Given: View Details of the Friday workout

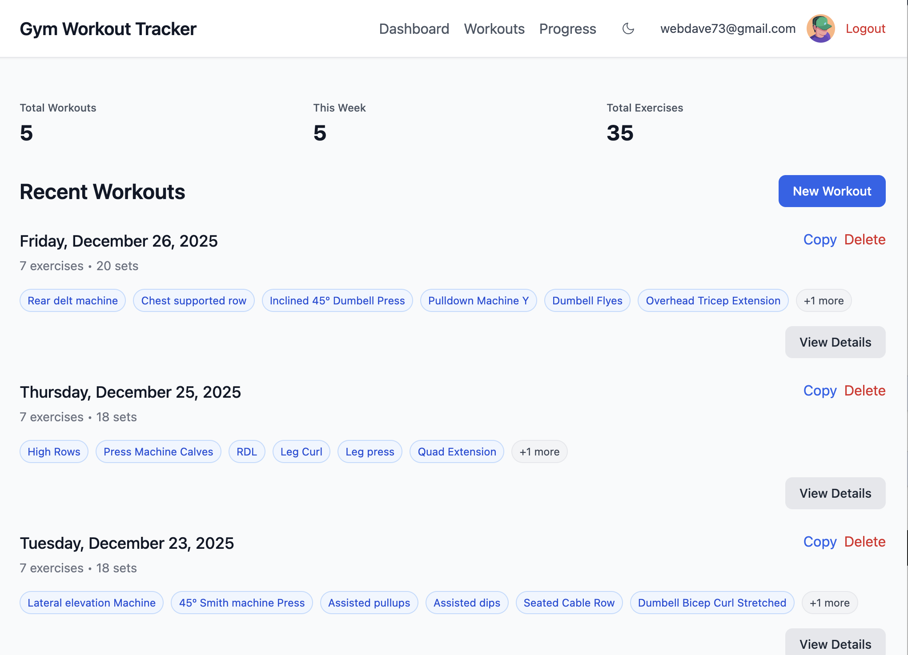Looking at the screenshot, I should click(835, 342).
